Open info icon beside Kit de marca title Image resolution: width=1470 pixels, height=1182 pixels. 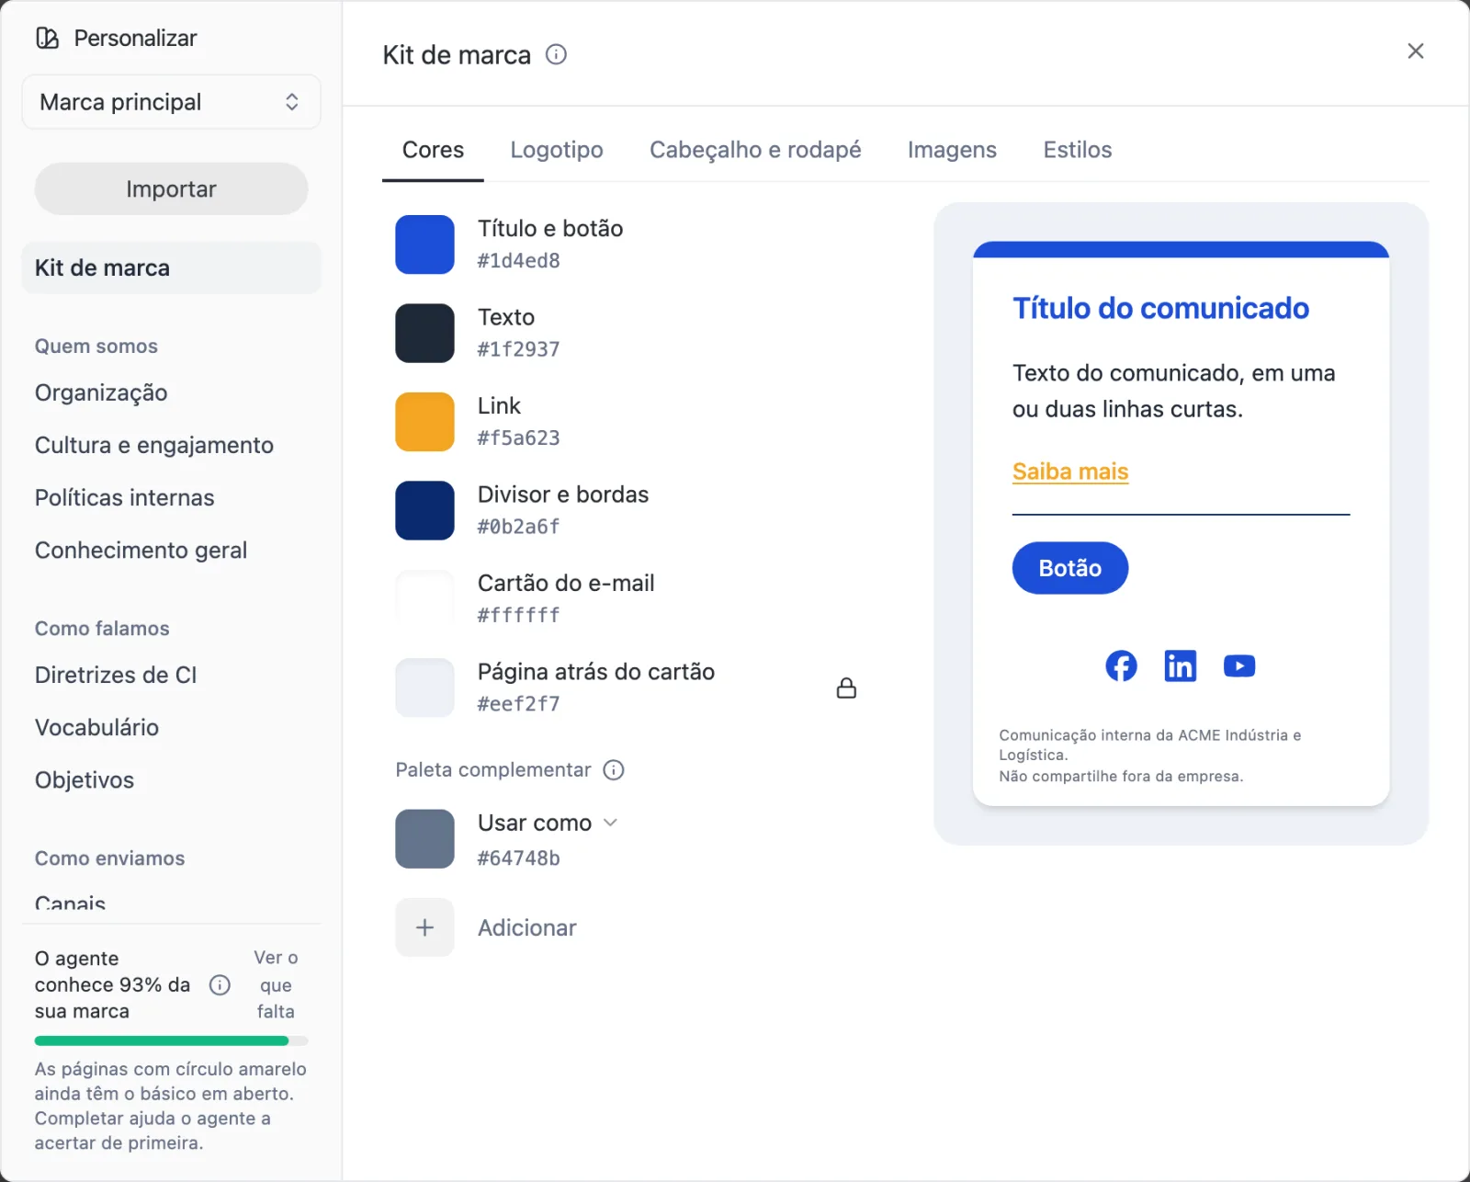[x=556, y=54]
